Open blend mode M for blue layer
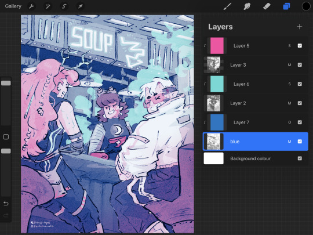This screenshot has width=313, height=235. (x=289, y=142)
